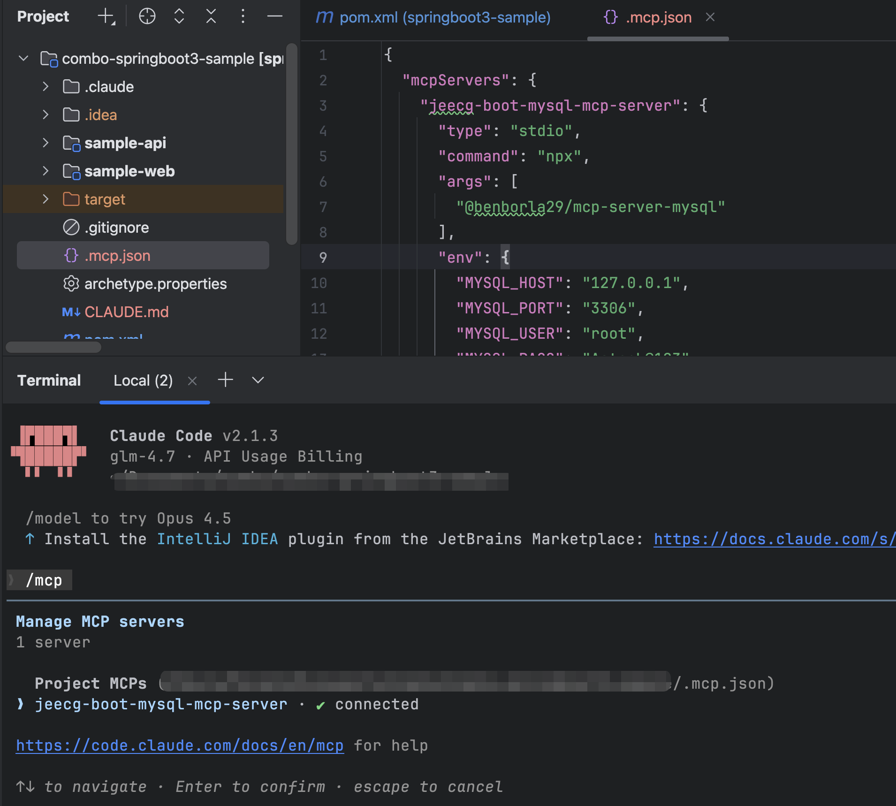Open the terminal session options dropdown arrow
This screenshot has height=806, width=896.
click(258, 380)
